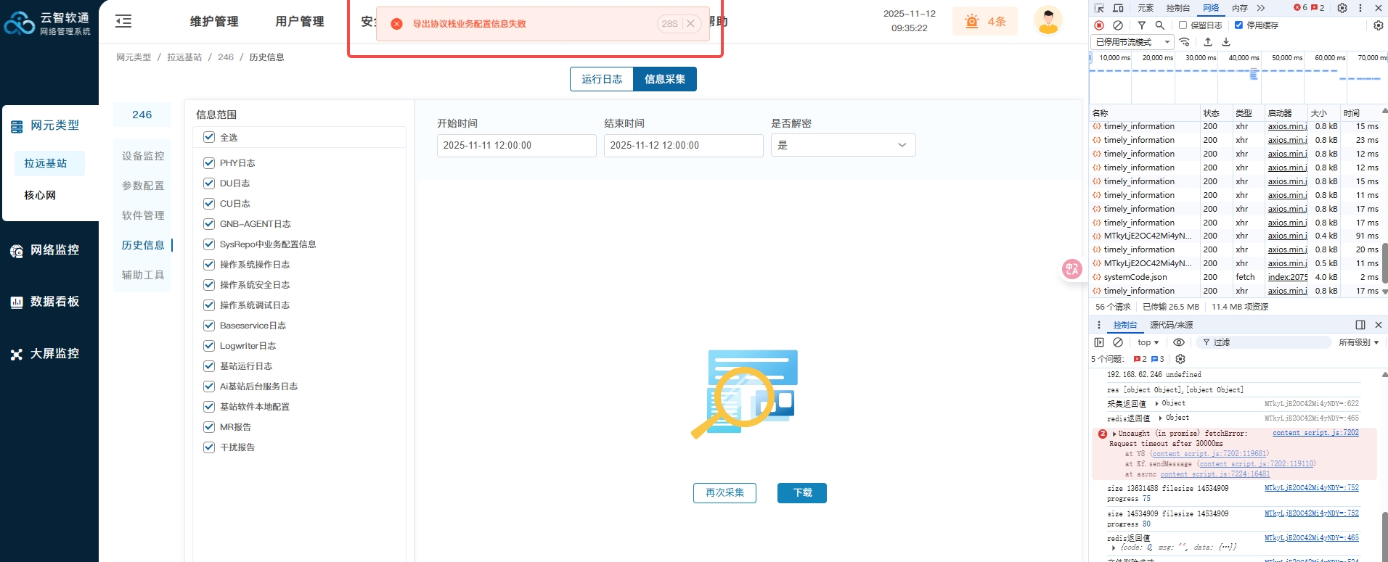Toggle the device toolbar icon
1388x562 pixels.
(x=1118, y=8)
